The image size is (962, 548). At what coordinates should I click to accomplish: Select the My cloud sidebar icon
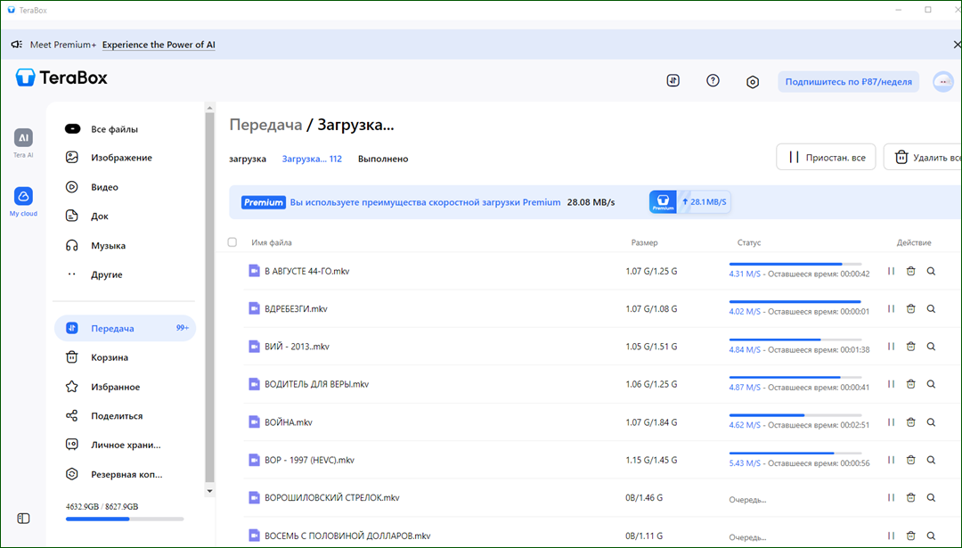click(x=23, y=196)
